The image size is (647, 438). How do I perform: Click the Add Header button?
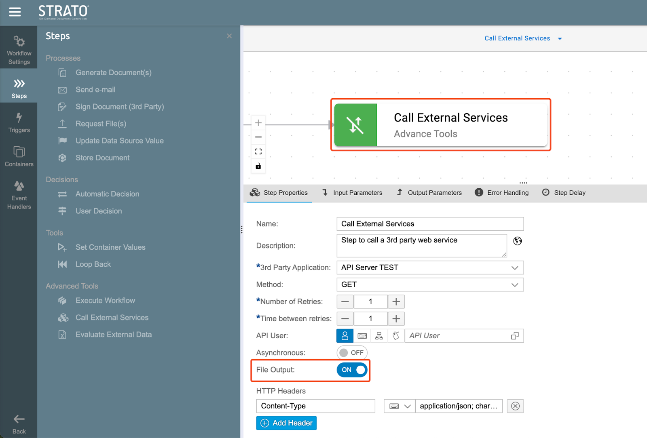click(x=286, y=423)
